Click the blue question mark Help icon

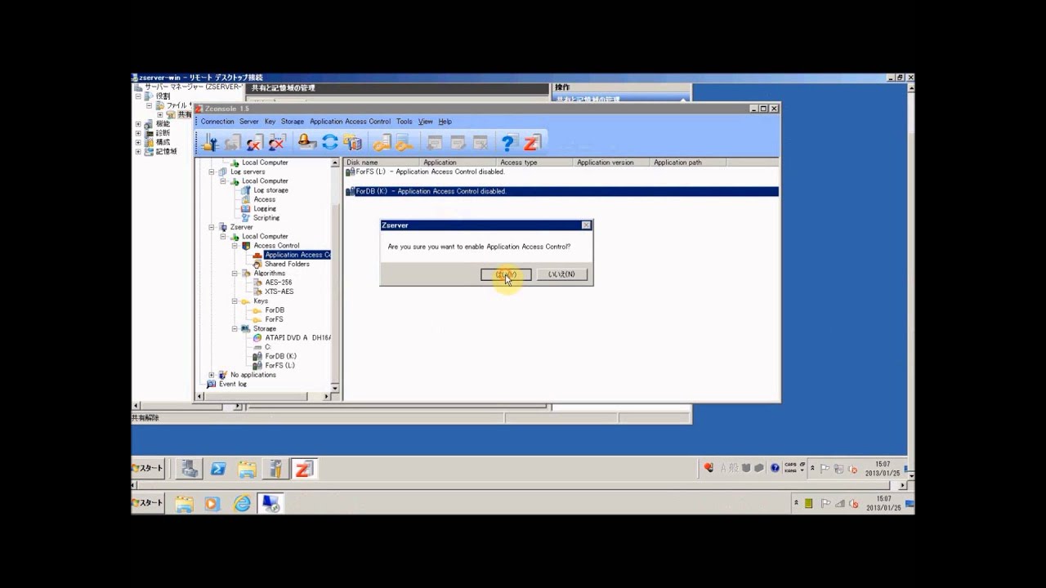coord(507,143)
